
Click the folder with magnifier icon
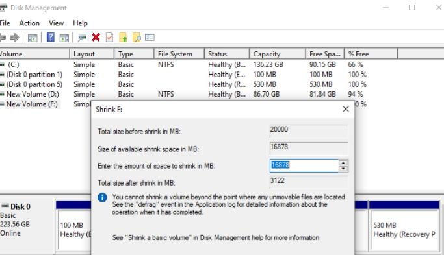pyautogui.click(x=137, y=38)
